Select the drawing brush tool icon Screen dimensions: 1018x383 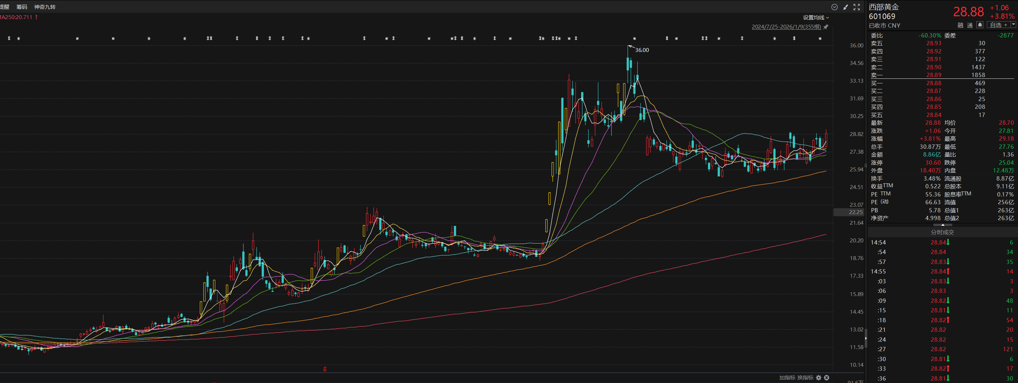pos(845,7)
